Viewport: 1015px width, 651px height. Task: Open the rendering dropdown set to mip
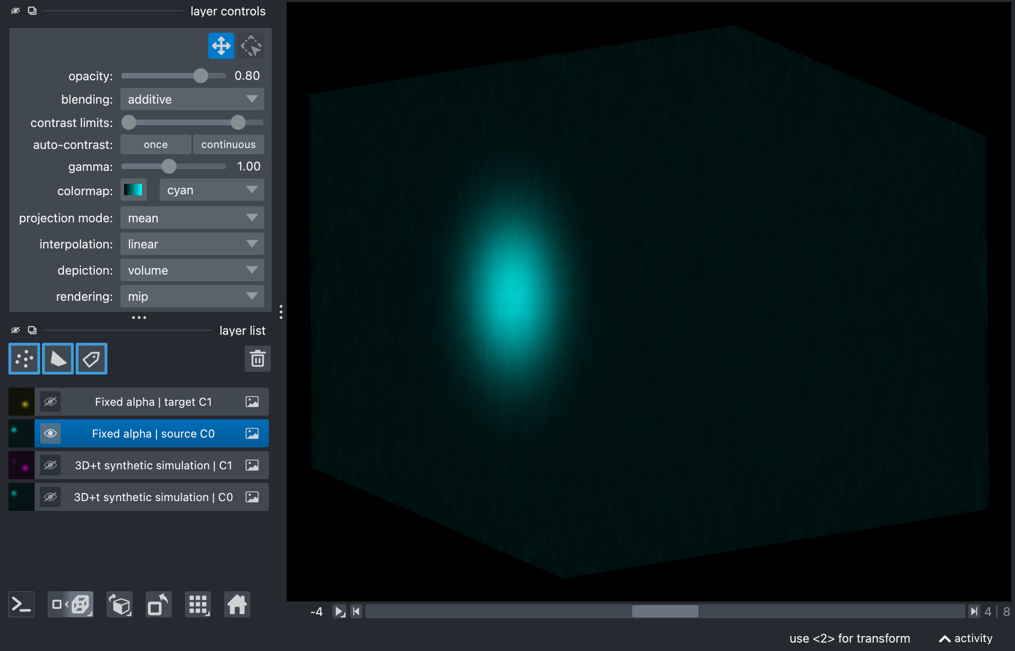192,296
